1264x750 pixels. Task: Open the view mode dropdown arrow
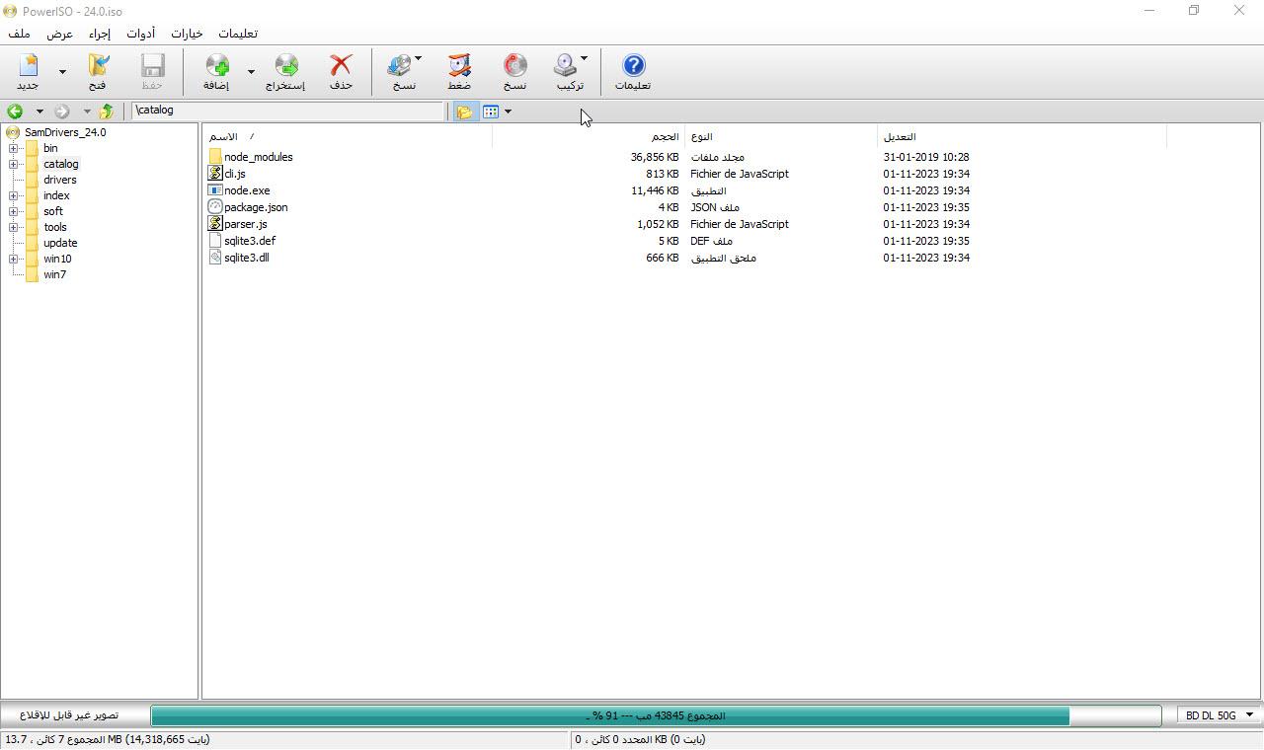pos(509,112)
